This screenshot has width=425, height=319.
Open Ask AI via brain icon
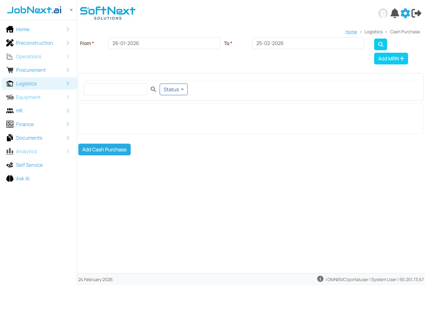point(10,178)
